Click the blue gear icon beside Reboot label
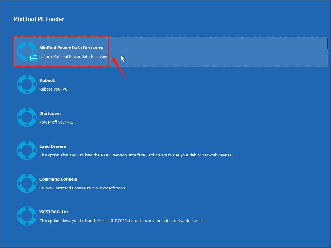Viewport: 331px width, 248px height. 27,84
